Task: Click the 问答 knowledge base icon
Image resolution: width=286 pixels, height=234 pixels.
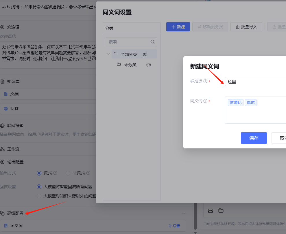Action: coord(6,109)
